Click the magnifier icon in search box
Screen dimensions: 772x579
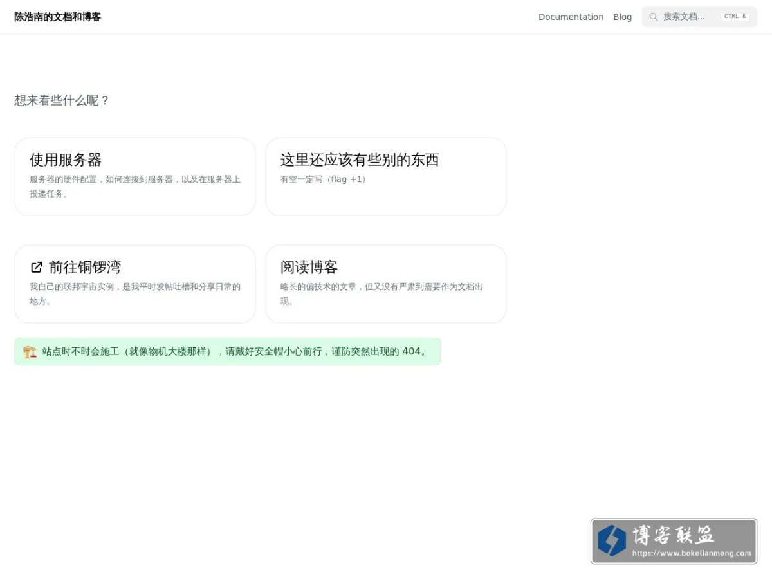[x=654, y=17]
